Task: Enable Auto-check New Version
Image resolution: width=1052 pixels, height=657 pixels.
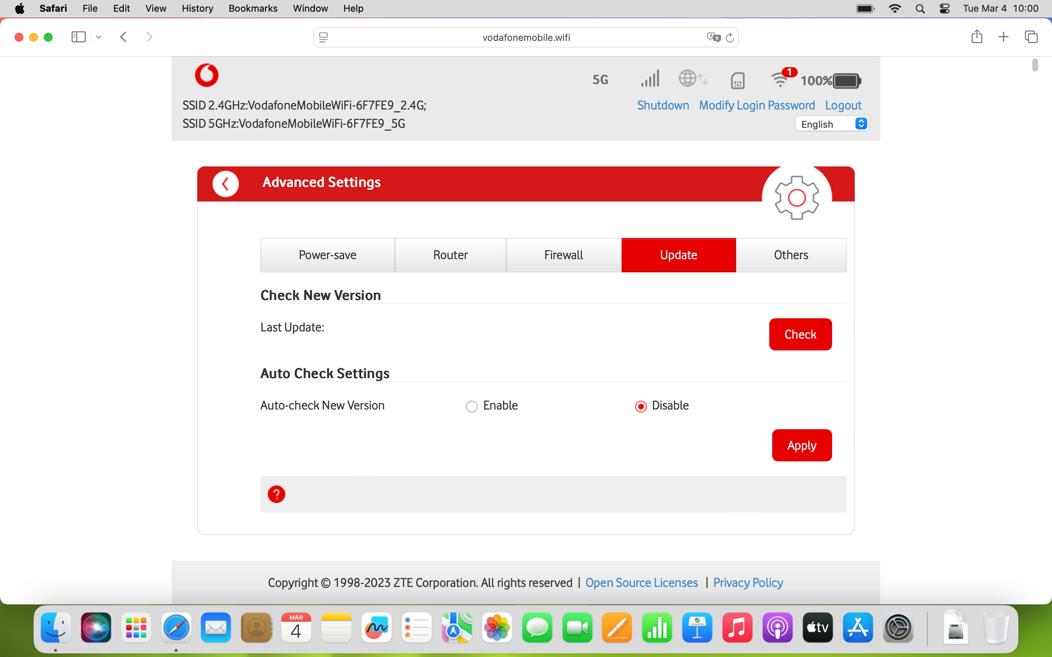Action: pos(472,406)
